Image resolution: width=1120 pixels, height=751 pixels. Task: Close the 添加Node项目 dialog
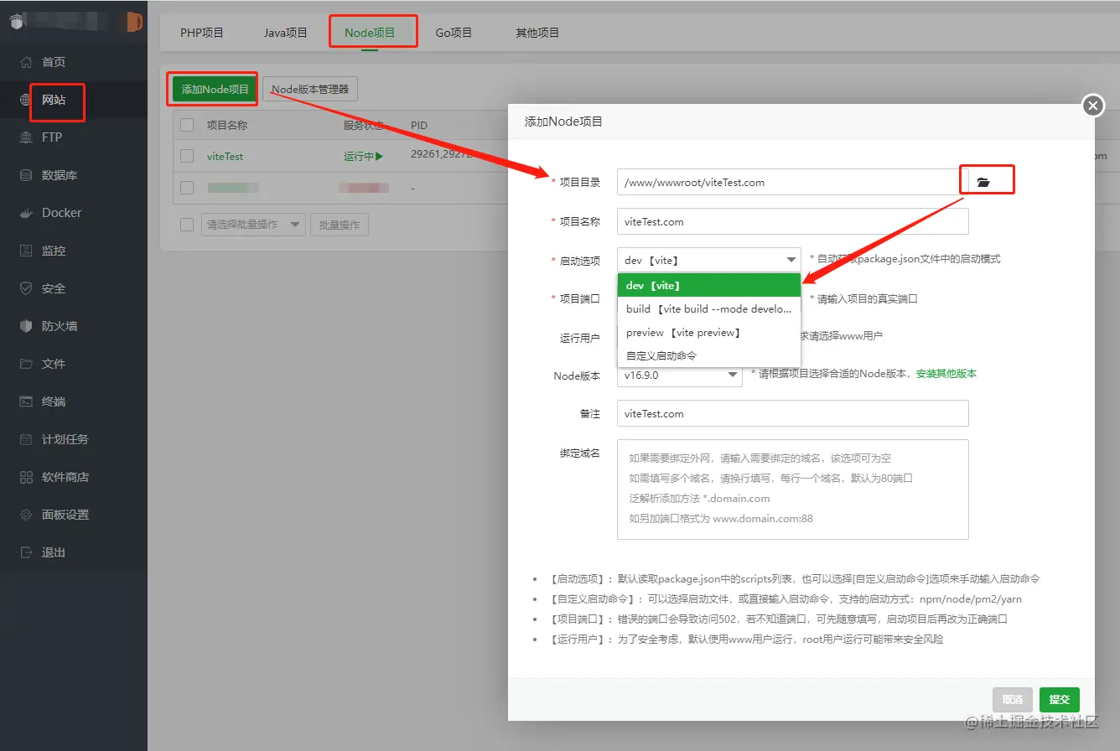point(1092,106)
